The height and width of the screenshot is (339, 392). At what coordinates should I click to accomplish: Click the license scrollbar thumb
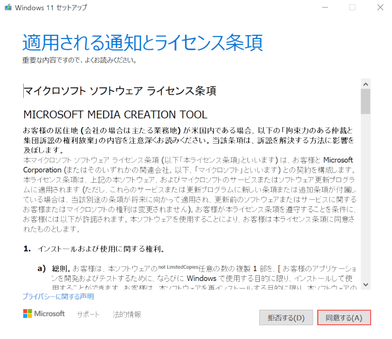click(x=365, y=102)
